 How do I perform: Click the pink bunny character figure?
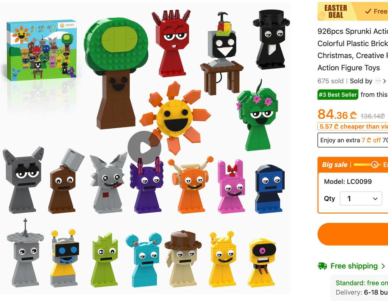(x=231, y=186)
